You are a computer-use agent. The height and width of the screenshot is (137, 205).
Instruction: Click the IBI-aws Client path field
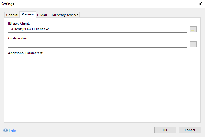[x=97, y=29]
